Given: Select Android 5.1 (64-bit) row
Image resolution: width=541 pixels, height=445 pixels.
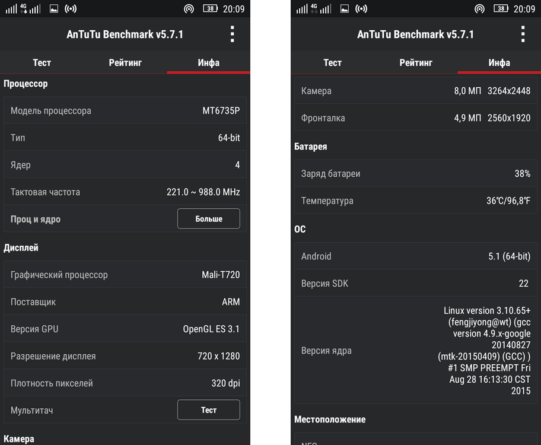Looking at the screenshot, I should (x=416, y=256).
